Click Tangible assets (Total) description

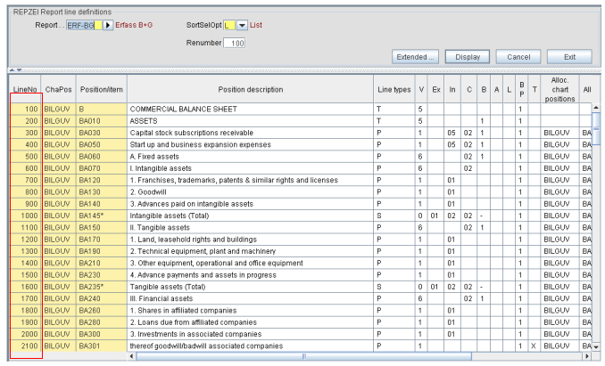click(251, 287)
